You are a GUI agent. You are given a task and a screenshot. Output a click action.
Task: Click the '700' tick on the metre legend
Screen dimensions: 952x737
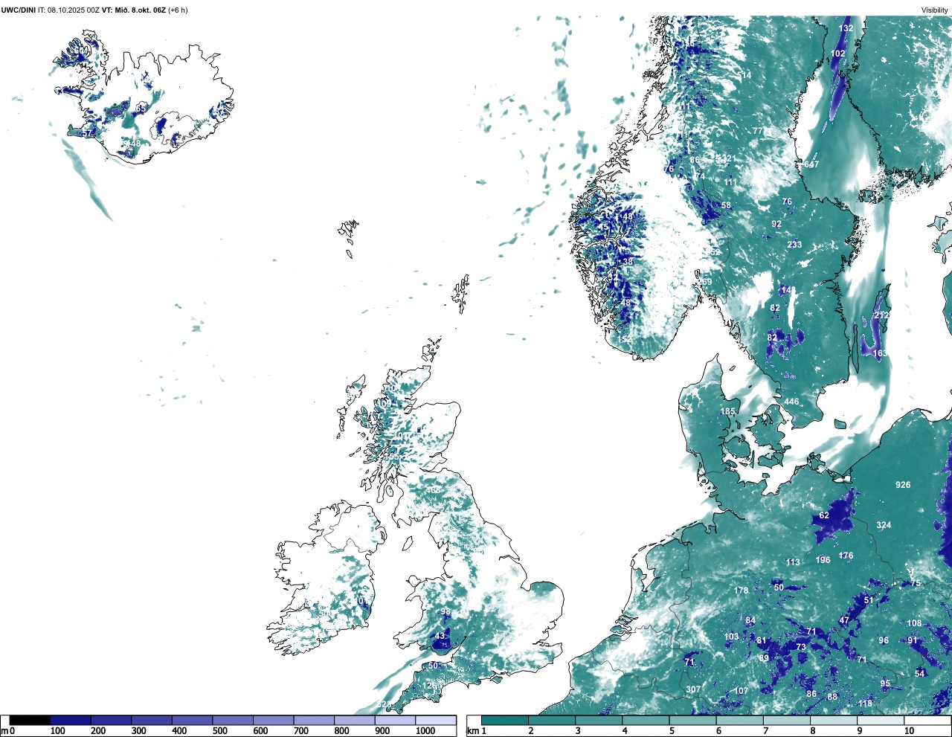click(x=301, y=731)
